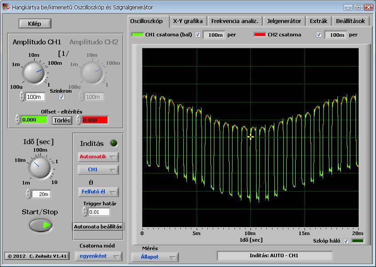Viewport: 376px width, 267px height.
Task: Open the Jelgenerátor tab
Action: click(284, 21)
